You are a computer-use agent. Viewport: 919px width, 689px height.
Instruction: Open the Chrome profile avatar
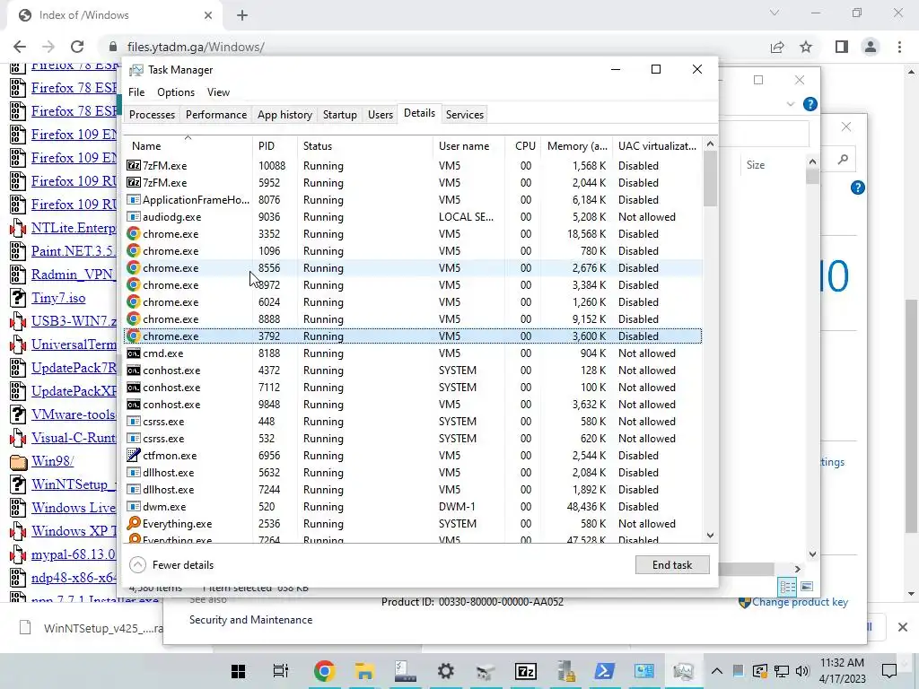pos(871,47)
